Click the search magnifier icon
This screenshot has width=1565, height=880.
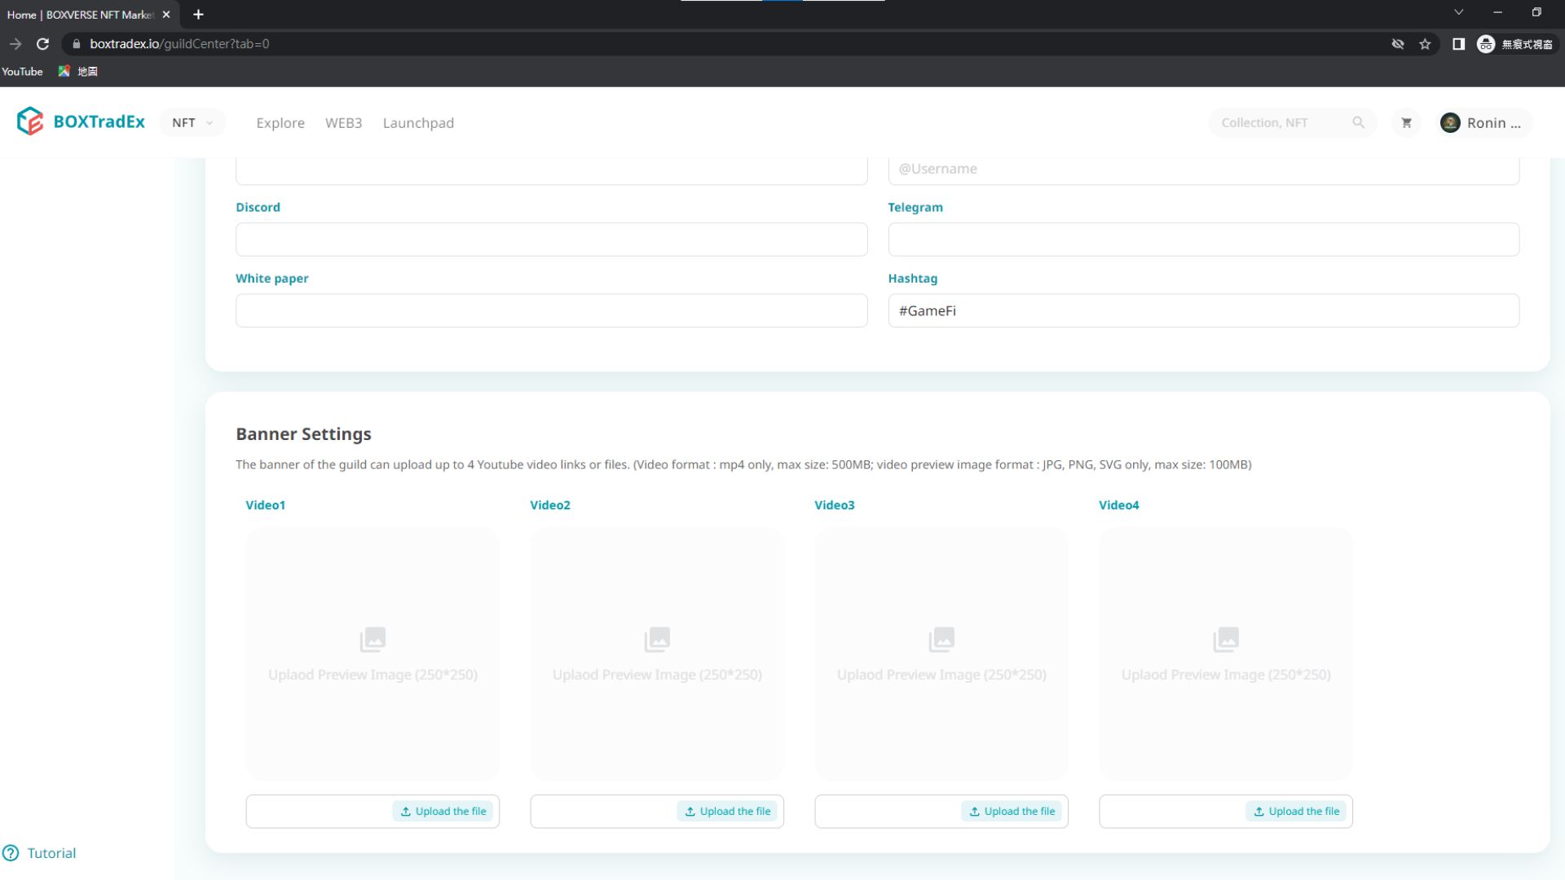[x=1358, y=122]
